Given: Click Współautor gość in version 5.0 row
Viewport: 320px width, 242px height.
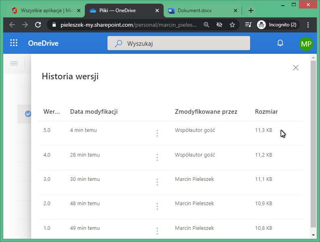Looking at the screenshot, I should pos(195,130).
